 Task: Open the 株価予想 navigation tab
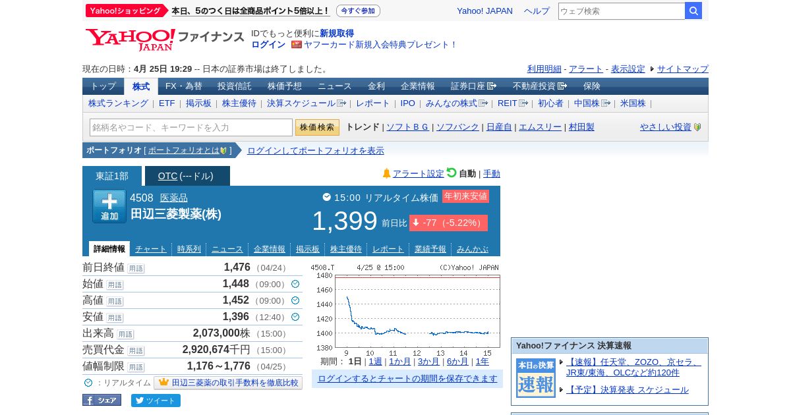point(285,86)
